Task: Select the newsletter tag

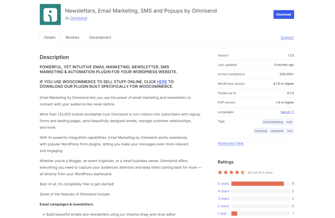Action: 277,131
